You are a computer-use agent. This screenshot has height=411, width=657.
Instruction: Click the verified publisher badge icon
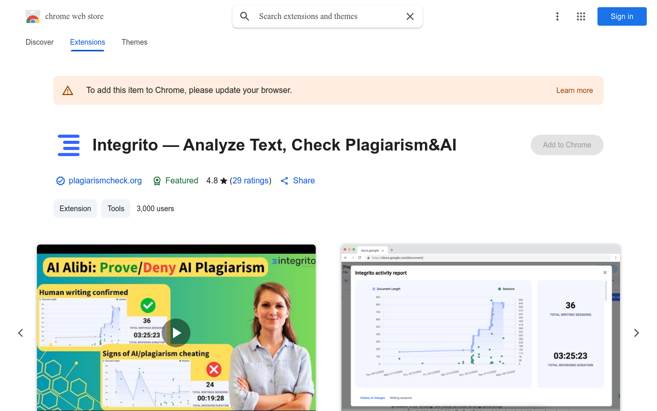[61, 181]
